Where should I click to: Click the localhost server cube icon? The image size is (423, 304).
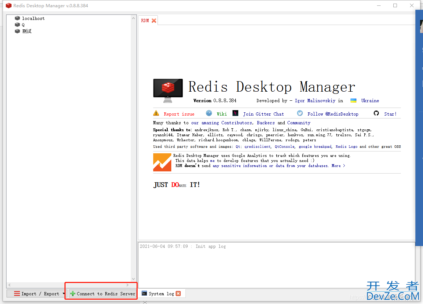click(x=17, y=18)
